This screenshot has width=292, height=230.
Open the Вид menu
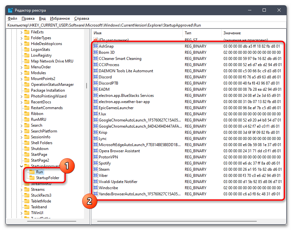tap(42, 18)
